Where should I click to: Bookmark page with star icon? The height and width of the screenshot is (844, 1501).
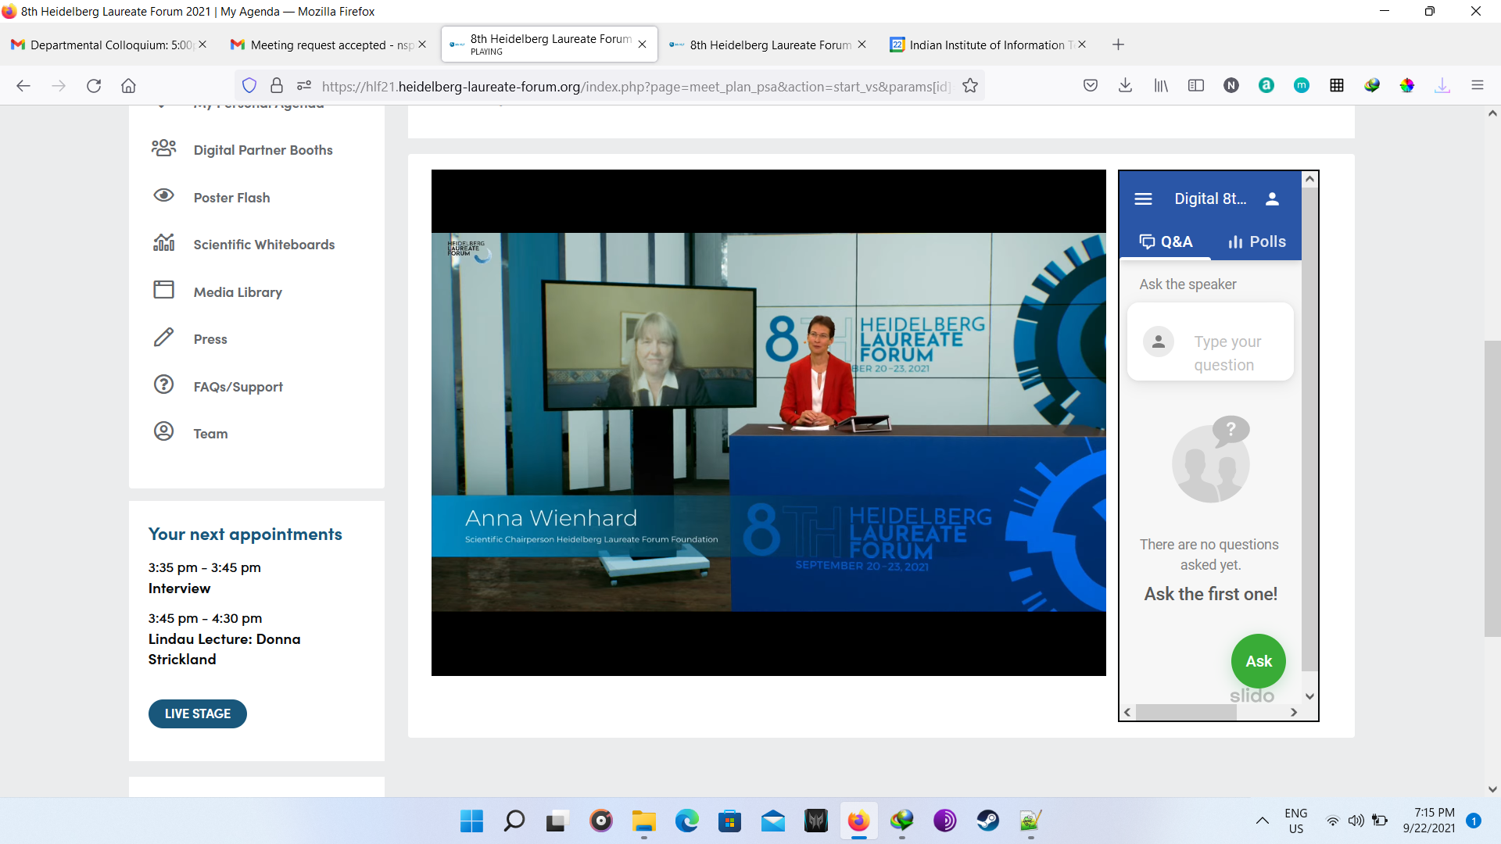pos(970,86)
